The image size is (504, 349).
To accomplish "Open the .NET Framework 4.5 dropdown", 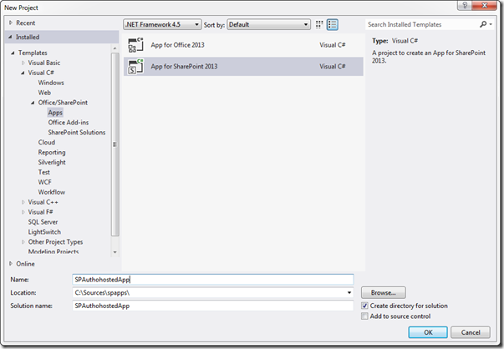I will (162, 24).
